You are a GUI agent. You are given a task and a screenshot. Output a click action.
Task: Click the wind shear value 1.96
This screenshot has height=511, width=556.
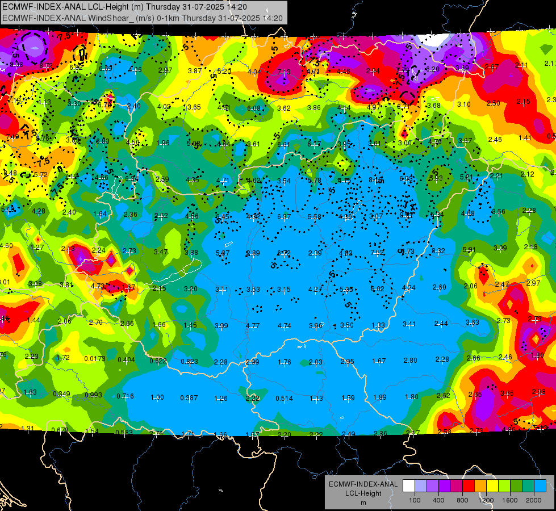pos(163,143)
